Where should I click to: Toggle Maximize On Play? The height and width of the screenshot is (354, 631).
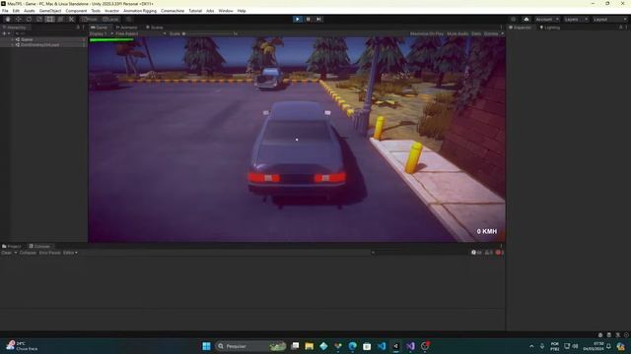click(x=427, y=33)
